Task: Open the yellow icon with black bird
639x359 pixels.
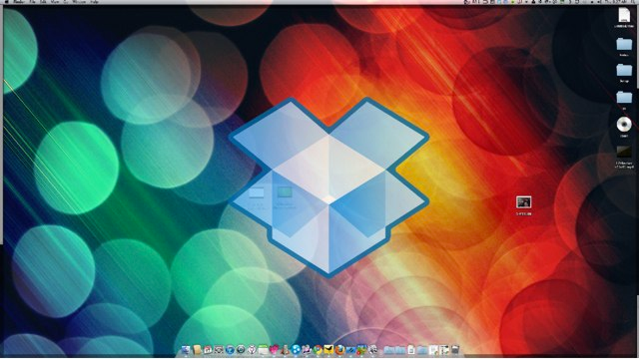Action: (x=328, y=350)
